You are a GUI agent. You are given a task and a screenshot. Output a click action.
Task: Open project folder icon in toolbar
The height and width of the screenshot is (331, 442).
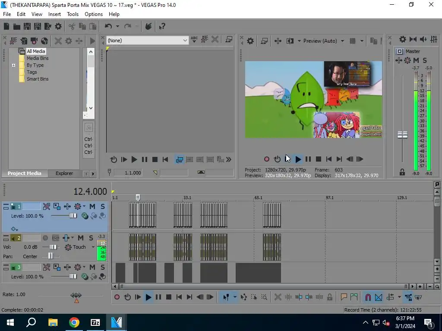click(17, 26)
